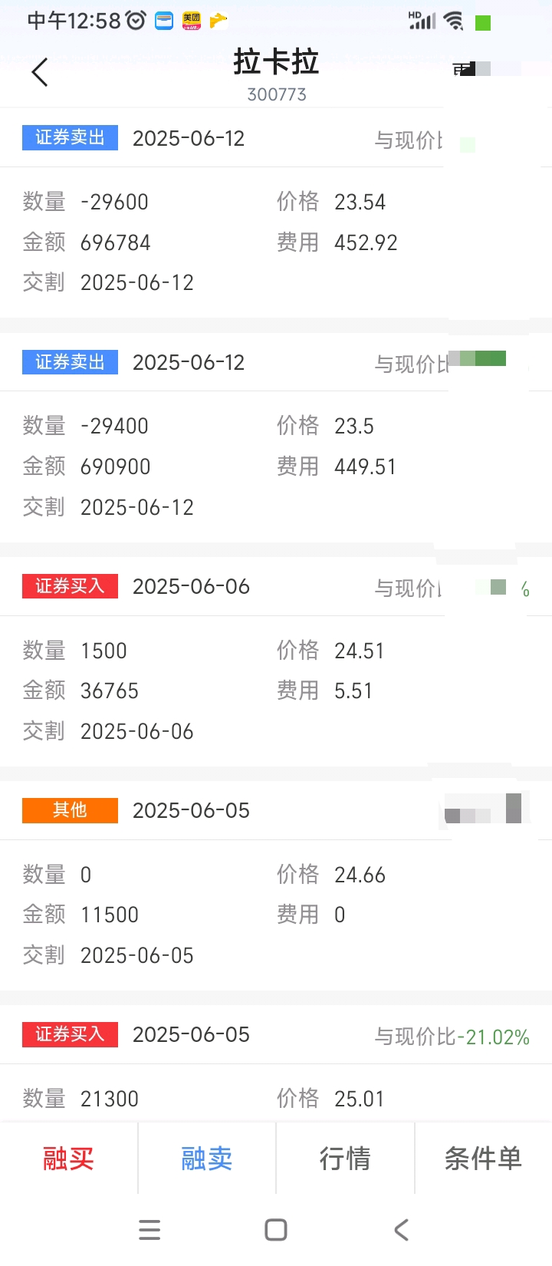The image size is (552, 1266).
Task: Tap the 证券买入 tag dated 2025-06-06
Action: 70,586
